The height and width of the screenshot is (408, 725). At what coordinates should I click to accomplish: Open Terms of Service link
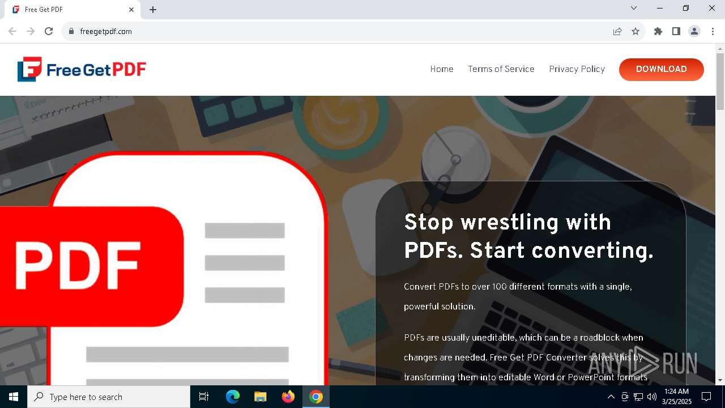point(501,69)
